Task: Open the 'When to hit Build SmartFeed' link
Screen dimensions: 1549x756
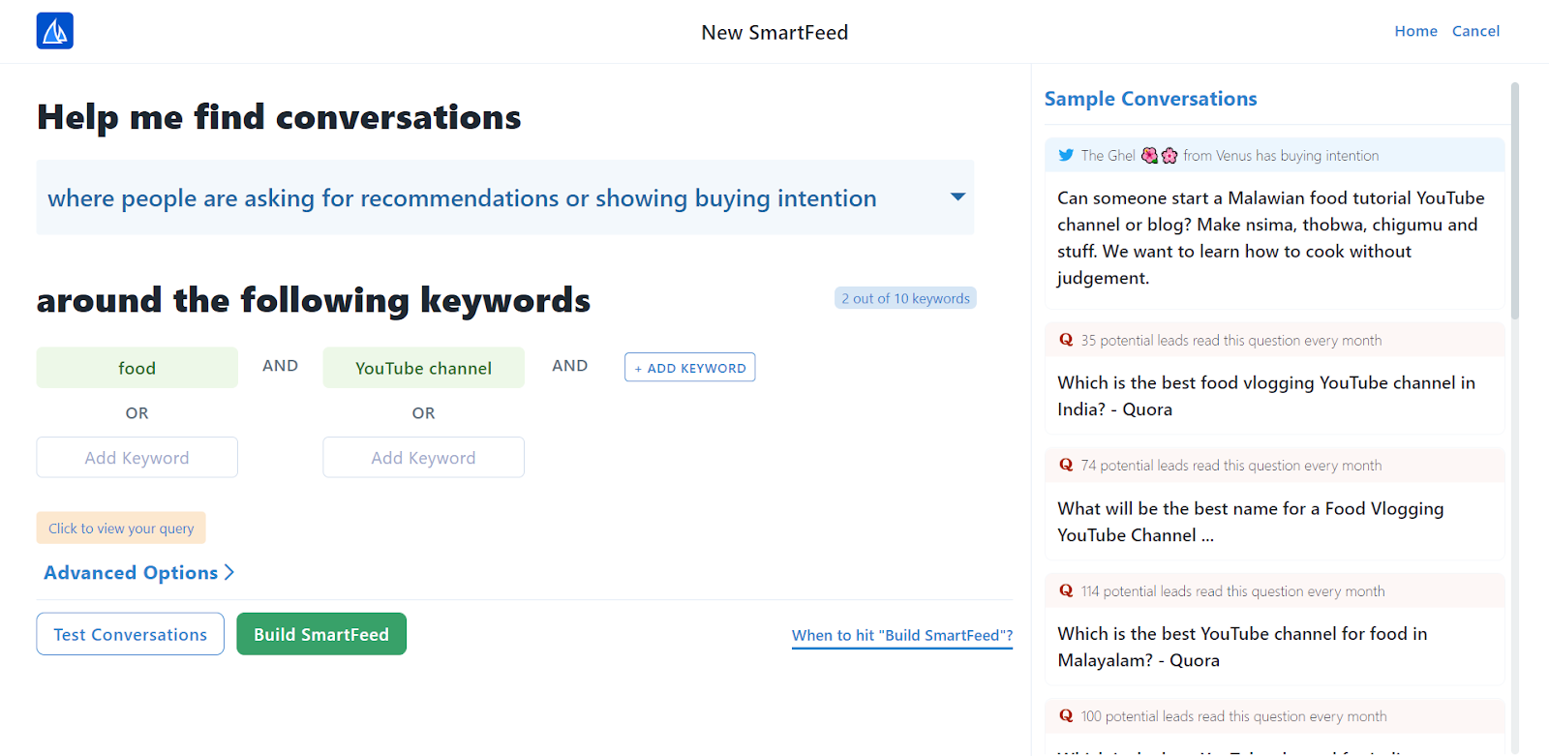Action: [x=901, y=636]
